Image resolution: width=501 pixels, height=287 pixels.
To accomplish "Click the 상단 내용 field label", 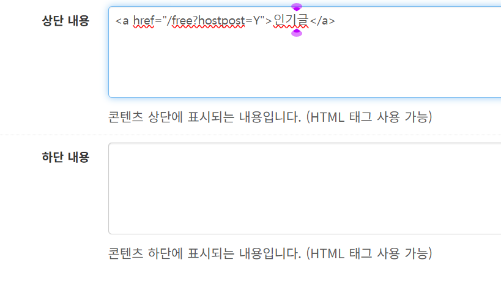I will (65, 21).
